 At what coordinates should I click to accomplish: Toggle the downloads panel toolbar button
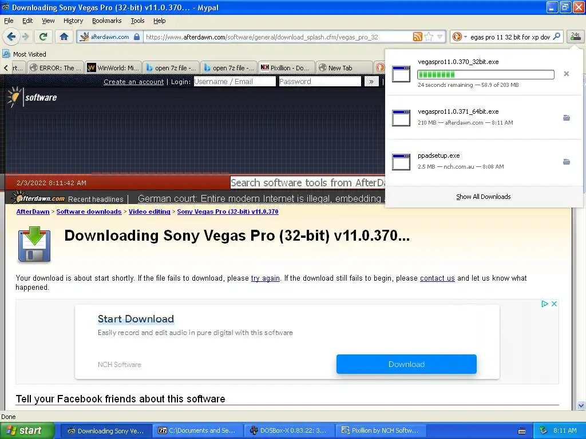pyautogui.click(x=575, y=36)
